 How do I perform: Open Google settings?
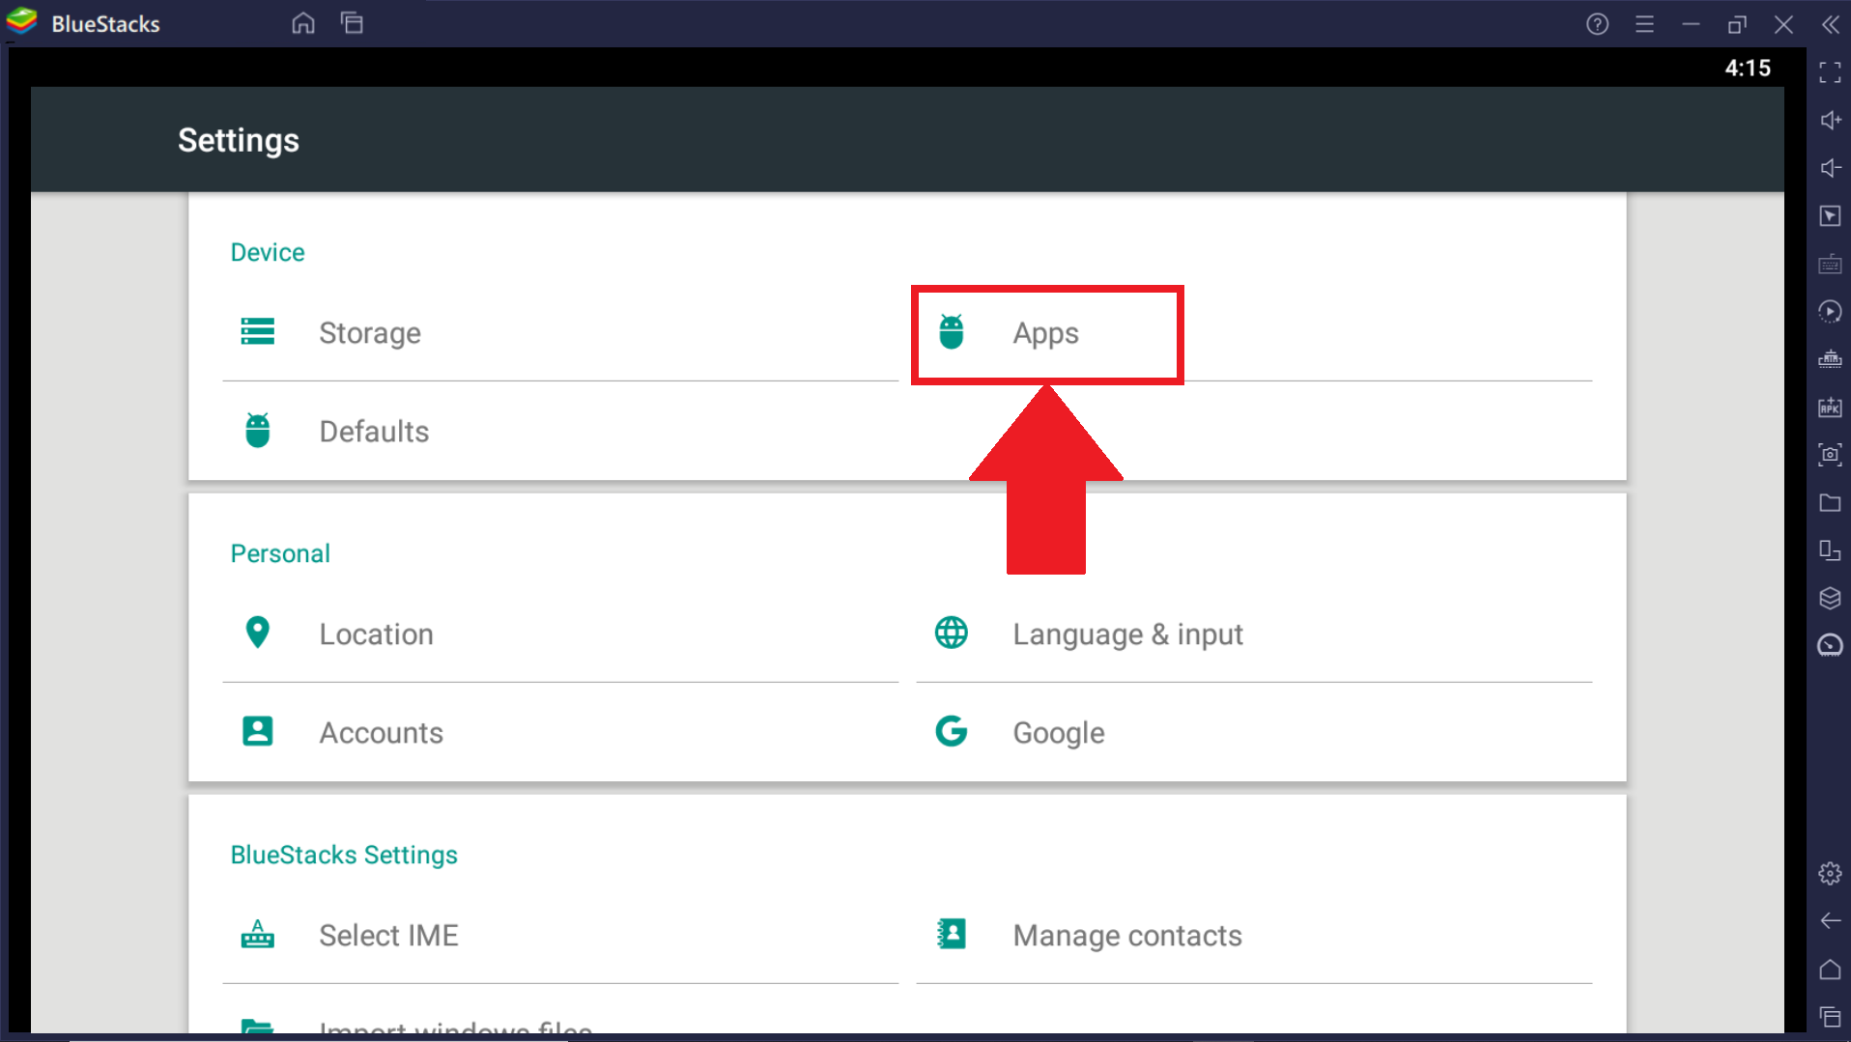click(x=1058, y=733)
